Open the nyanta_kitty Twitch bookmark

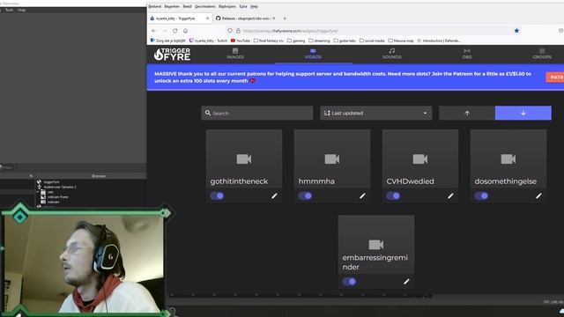pos(208,41)
